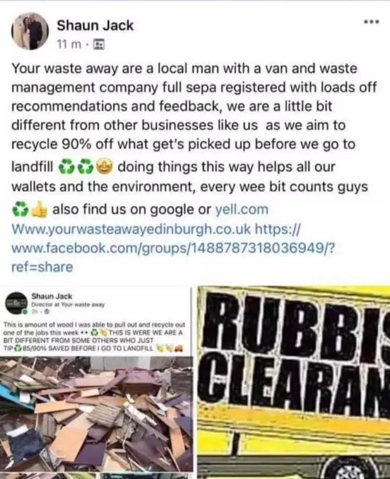Click the second recycling emoji after landfill
The width and height of the screenshot is (390, 479).
click(x=86, y=167)
